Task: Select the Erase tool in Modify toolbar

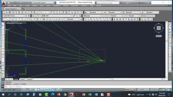Action: [170, 24]
